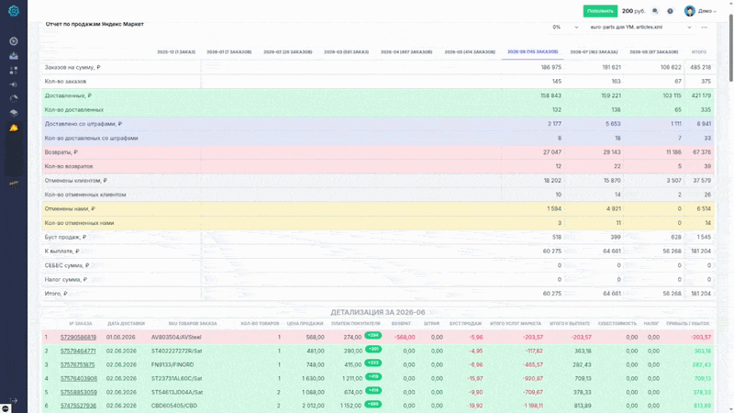Switch to the 2026-02 (26 заказов) tab

click(287, 52)
